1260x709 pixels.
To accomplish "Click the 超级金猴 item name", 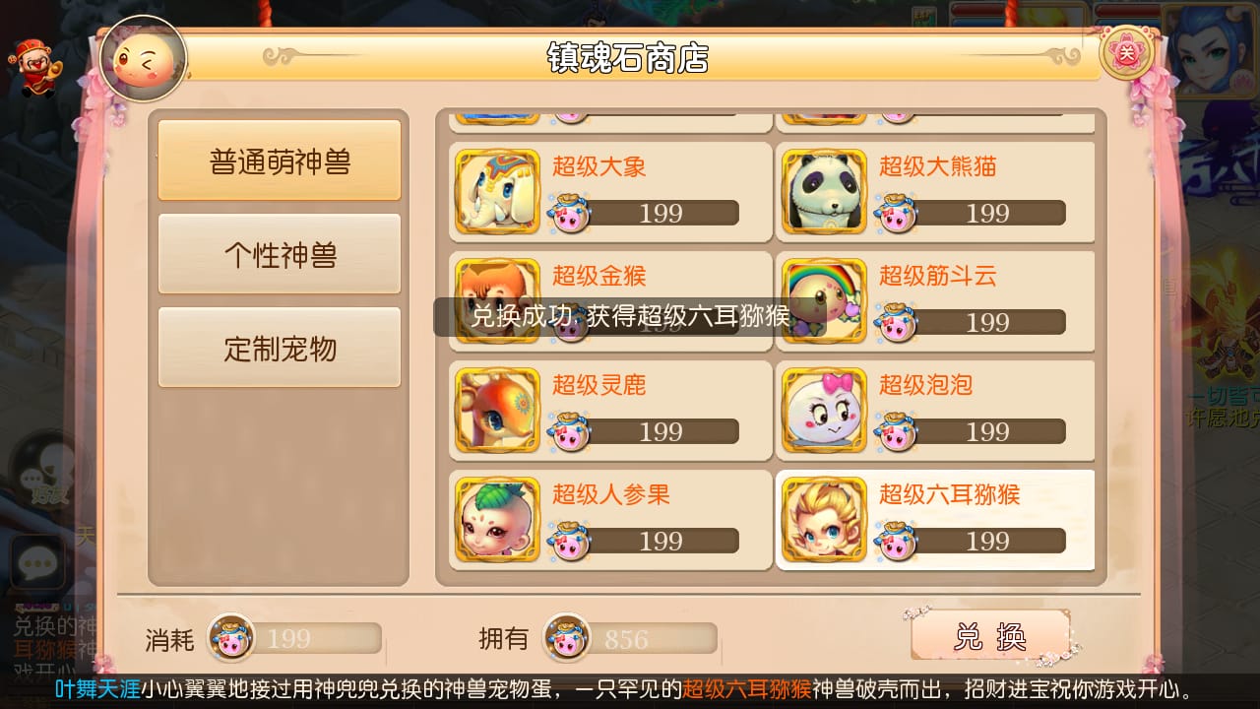I will point(598,276).
